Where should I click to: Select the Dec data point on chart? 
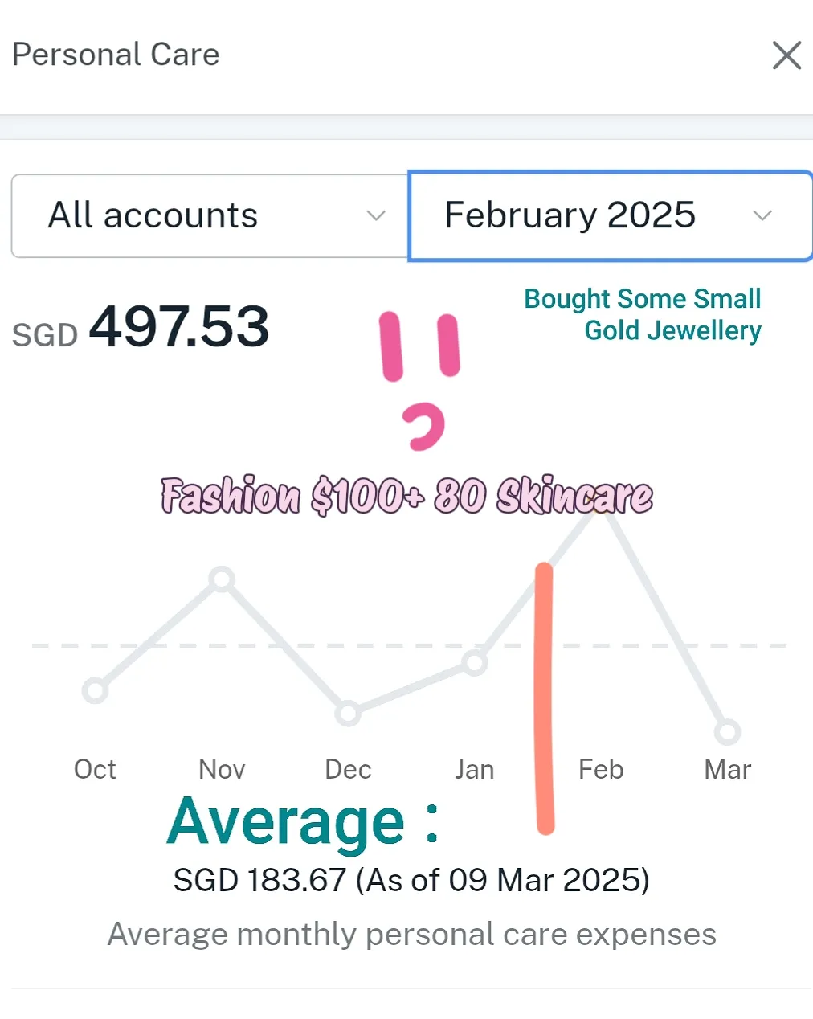point(348,713)
